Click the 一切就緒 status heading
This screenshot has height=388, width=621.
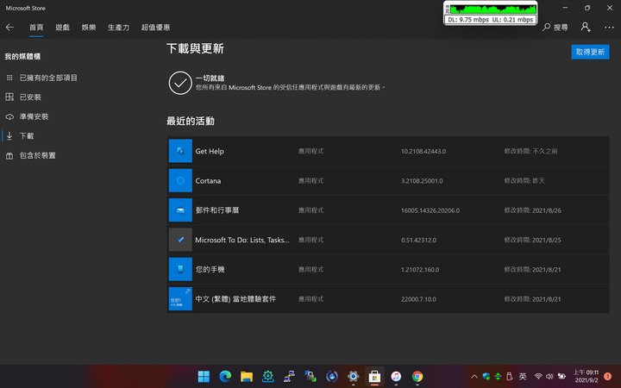coord(210,78)
